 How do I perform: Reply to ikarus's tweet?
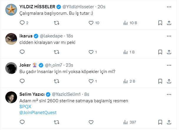22,52
